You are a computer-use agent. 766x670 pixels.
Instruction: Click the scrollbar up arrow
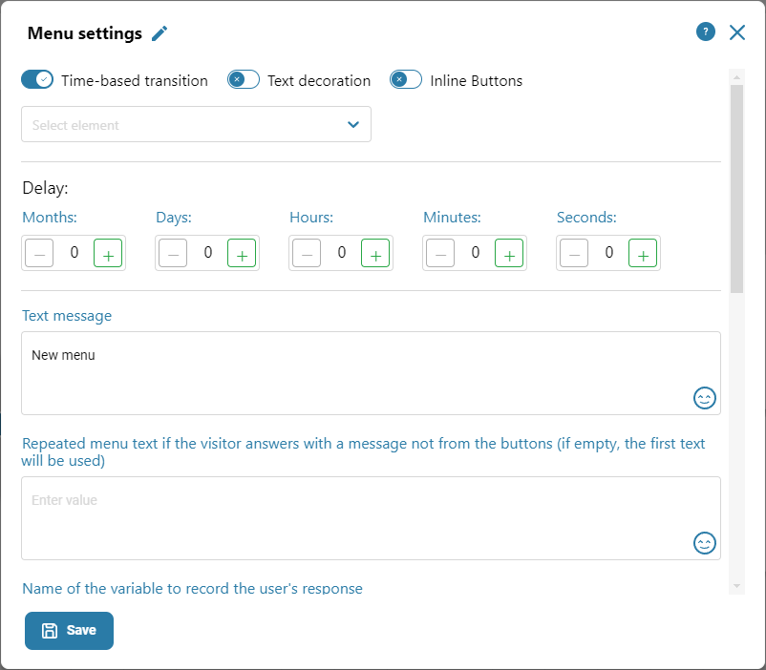click(x=736, y=77)
